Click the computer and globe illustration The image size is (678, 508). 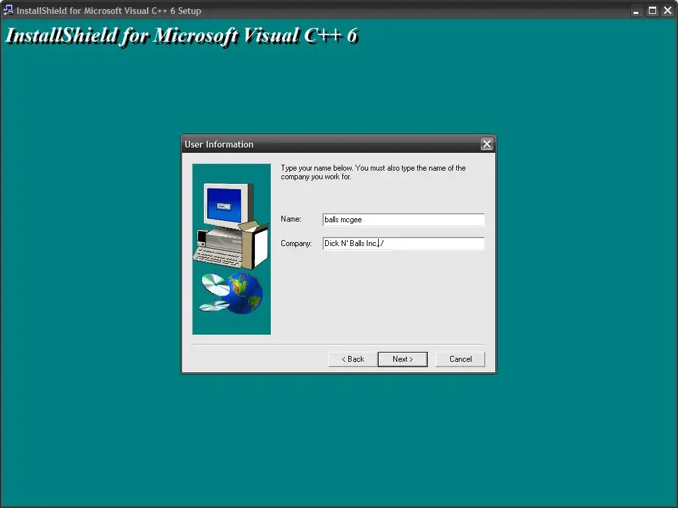pos(232,249)
